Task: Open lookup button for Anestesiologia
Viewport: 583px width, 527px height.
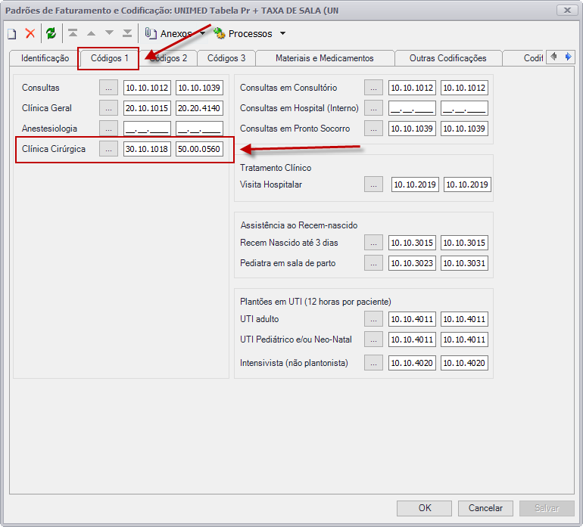Action: pyautogui.click(x=108, y=129)
